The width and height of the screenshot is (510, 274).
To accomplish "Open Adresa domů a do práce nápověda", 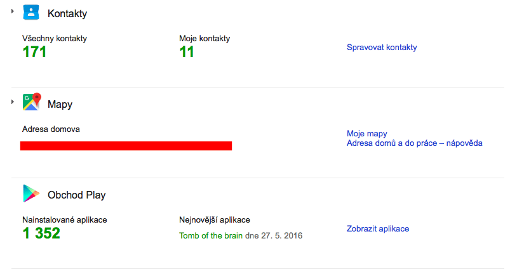I will coord(414,143).
